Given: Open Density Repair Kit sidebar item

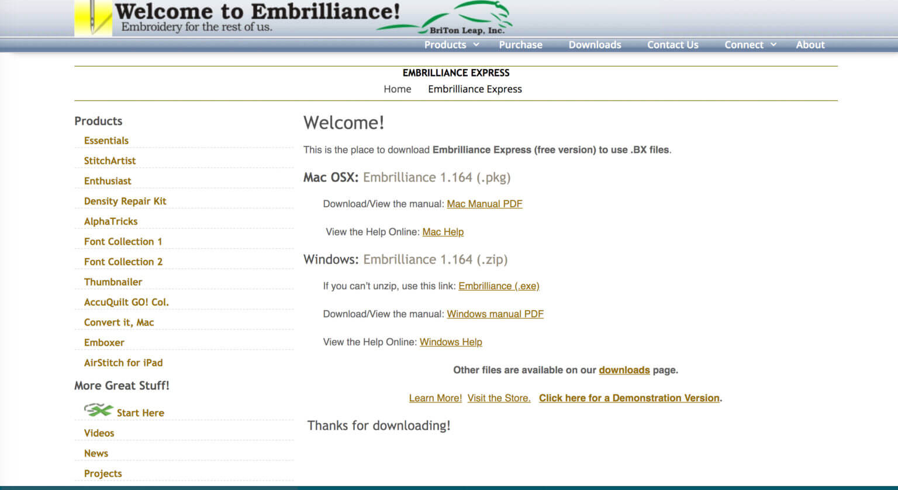Looking at the screenshot, I should (x=125, y=201).
